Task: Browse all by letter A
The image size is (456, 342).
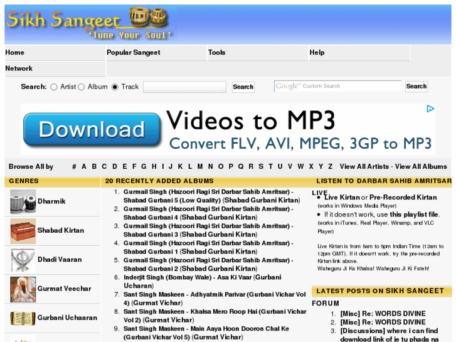Action: coord(84,167)
